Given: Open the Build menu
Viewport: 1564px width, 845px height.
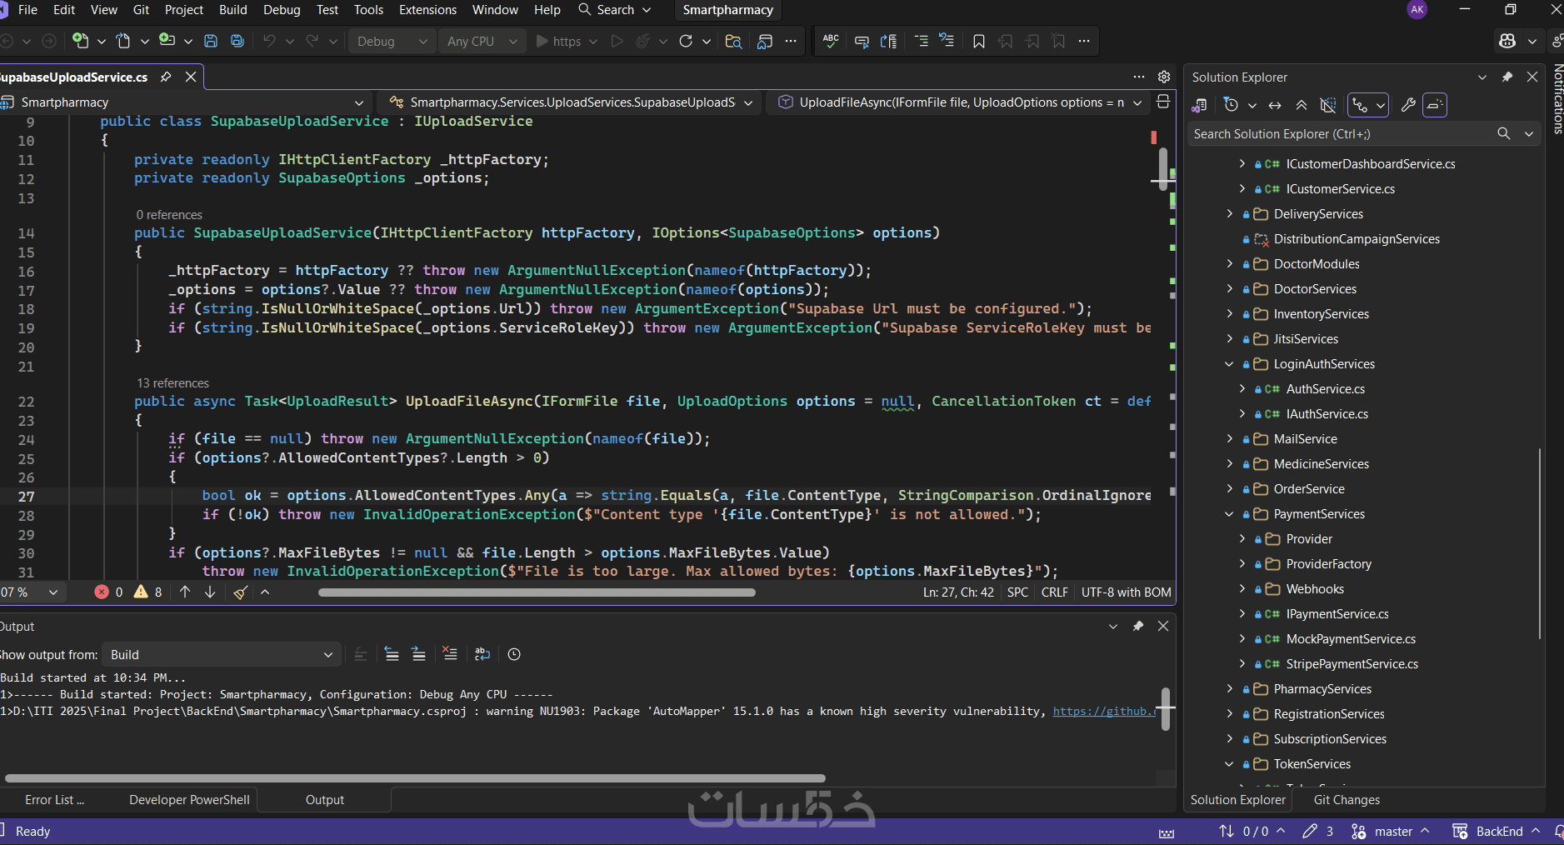Looking at the screenshot, I should (x=233, y=10).
